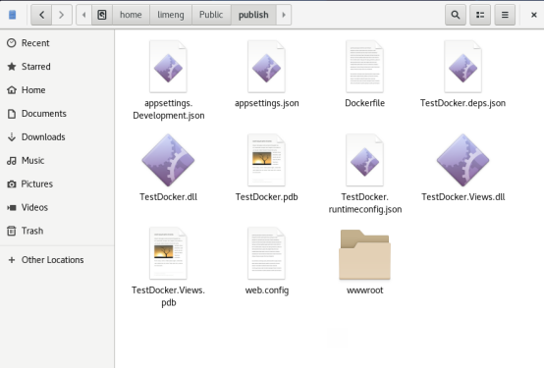Click the 'TestDocker.dll' file name label
The width and height of the screenshot is (544, 368).
(x=168, y=197)
